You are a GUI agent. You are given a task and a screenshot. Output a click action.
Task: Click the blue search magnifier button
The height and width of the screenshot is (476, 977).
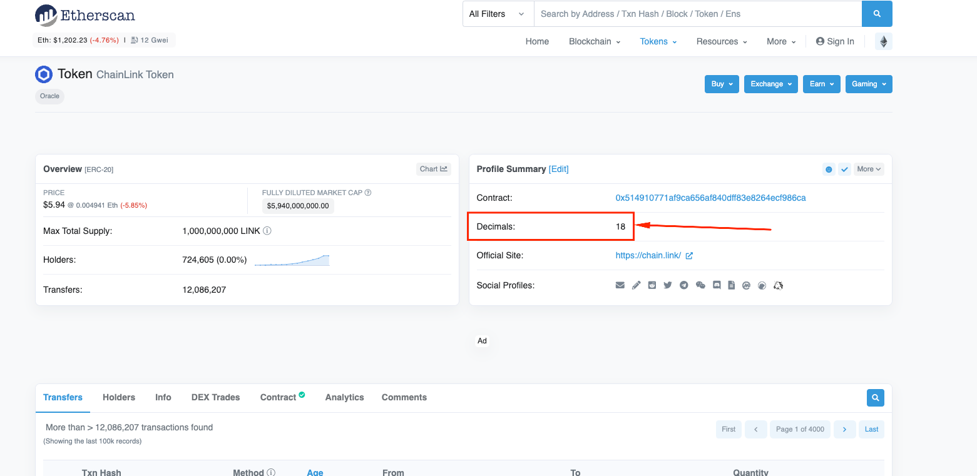[x=876, y=14]
